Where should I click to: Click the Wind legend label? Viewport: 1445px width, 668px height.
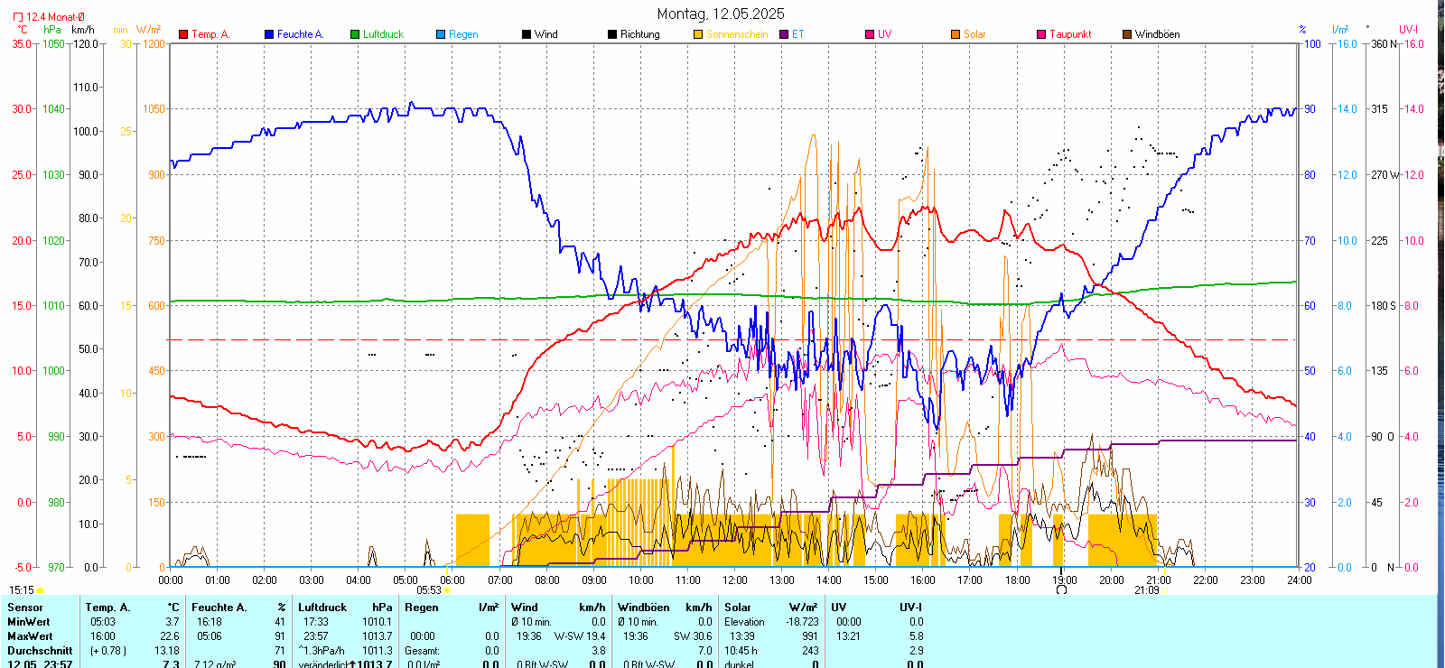click(x=545, y=34)
